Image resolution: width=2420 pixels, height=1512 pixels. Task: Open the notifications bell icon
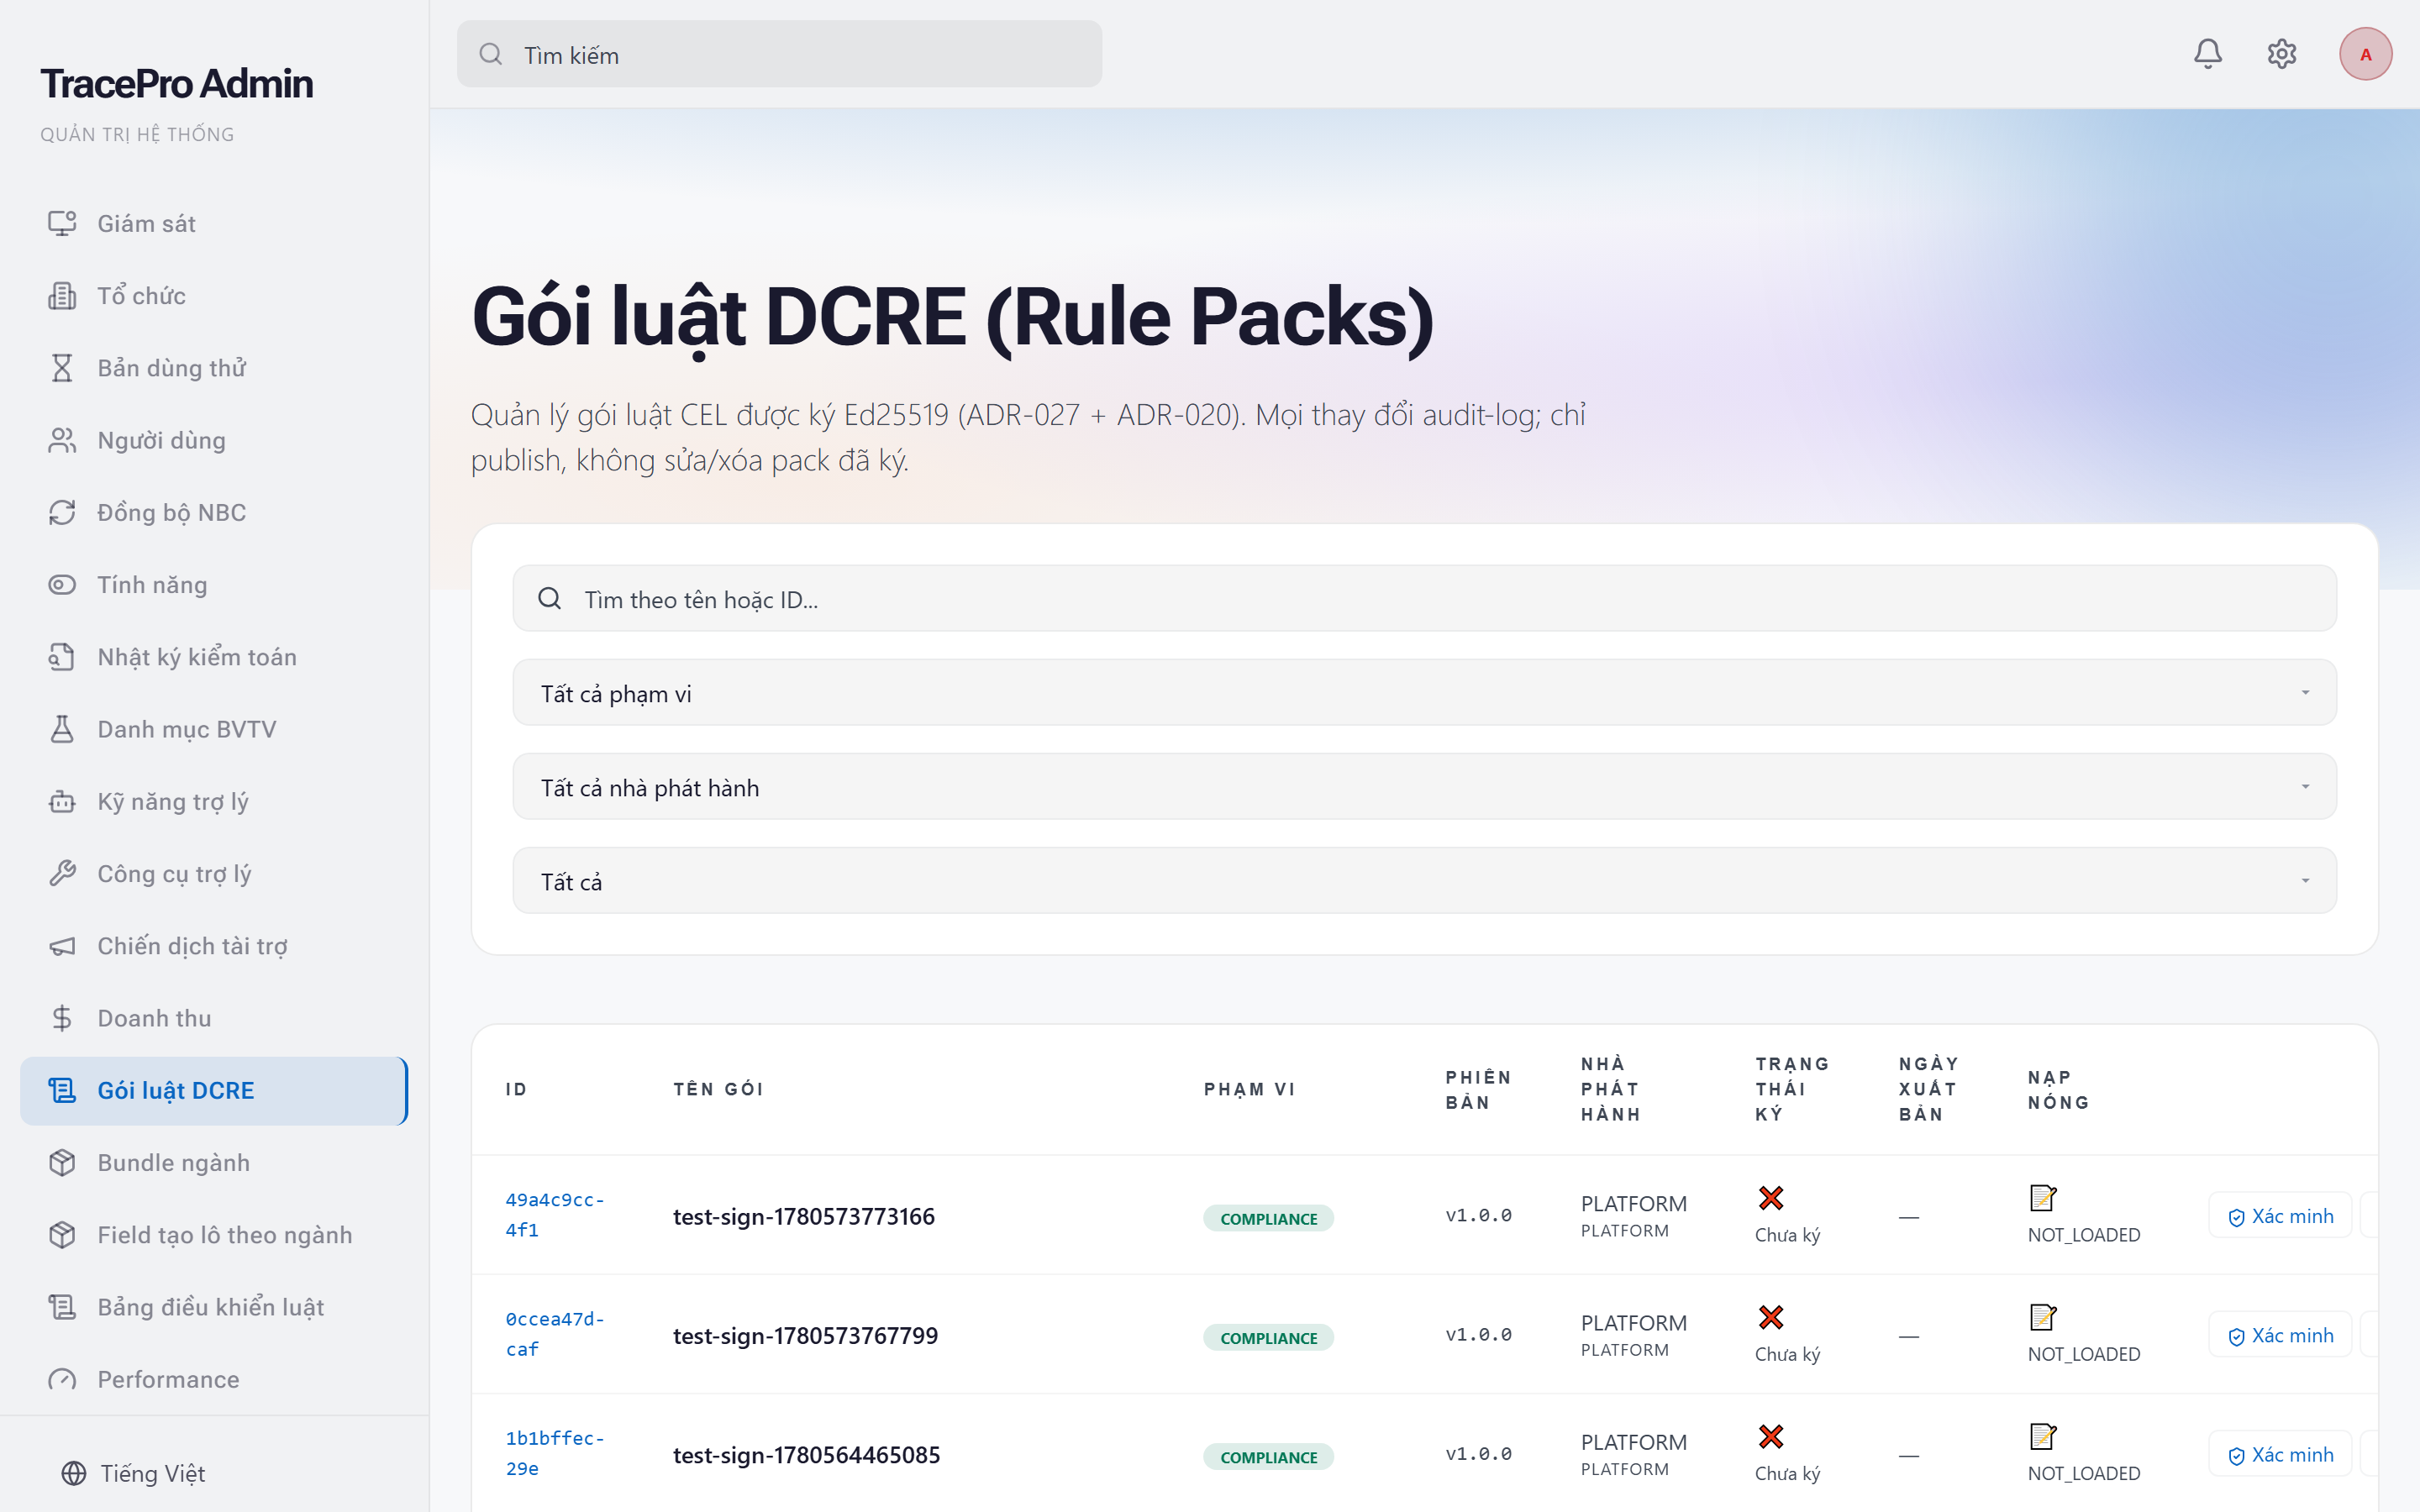tap(2207, 54)
